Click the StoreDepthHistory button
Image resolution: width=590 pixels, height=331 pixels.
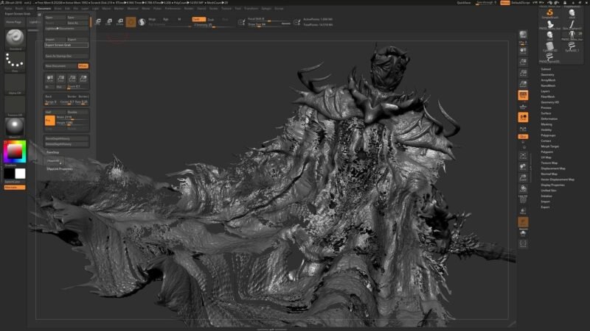click(x=66, y=139)
